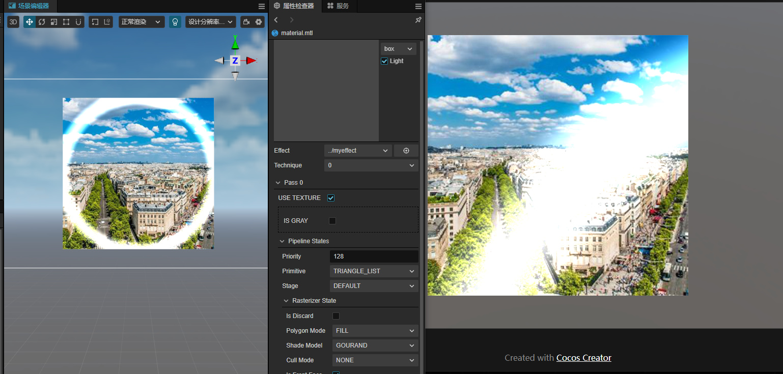Click the Shade Model label

point(304,346)
